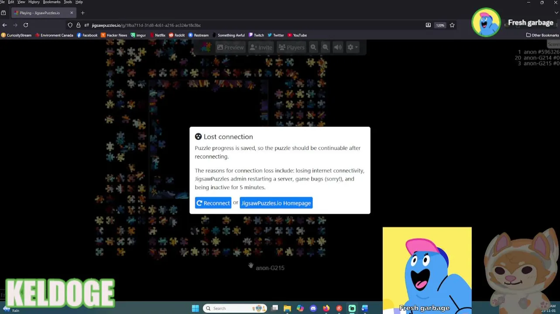Click the Reconnect button
Screen dimensions: 560x314
pyautogui.click(x=213, y=203)
